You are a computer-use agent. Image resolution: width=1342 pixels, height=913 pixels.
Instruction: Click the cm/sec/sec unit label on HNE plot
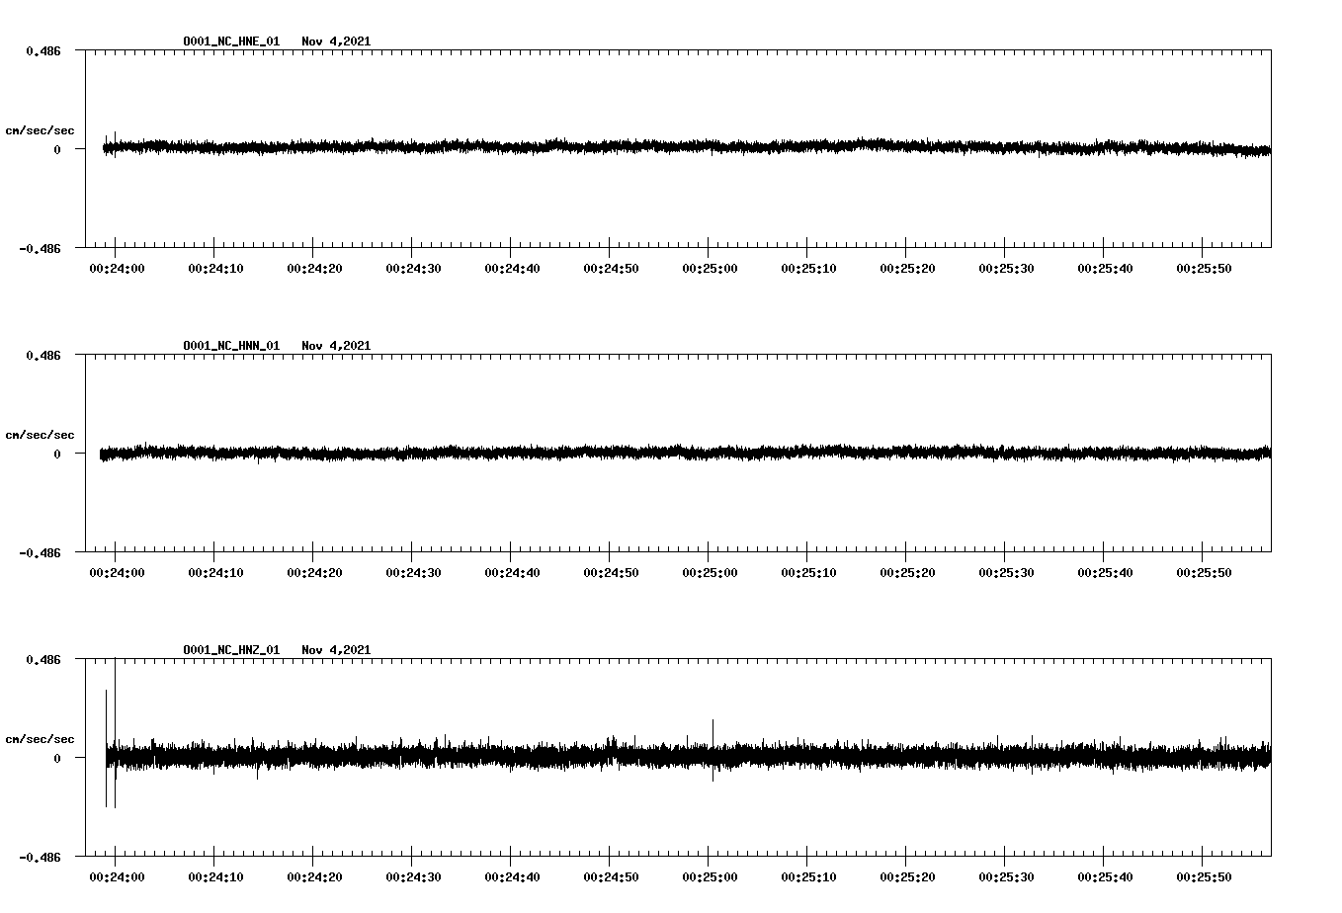[40, 130]
